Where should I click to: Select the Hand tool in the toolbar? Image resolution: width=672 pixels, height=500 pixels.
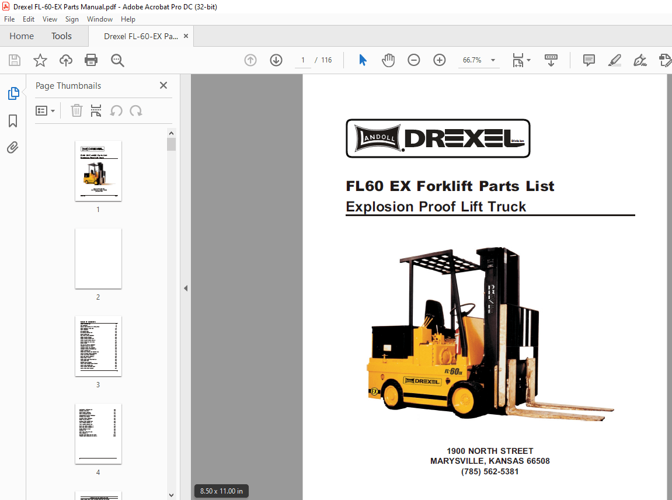tap(388, 60)
